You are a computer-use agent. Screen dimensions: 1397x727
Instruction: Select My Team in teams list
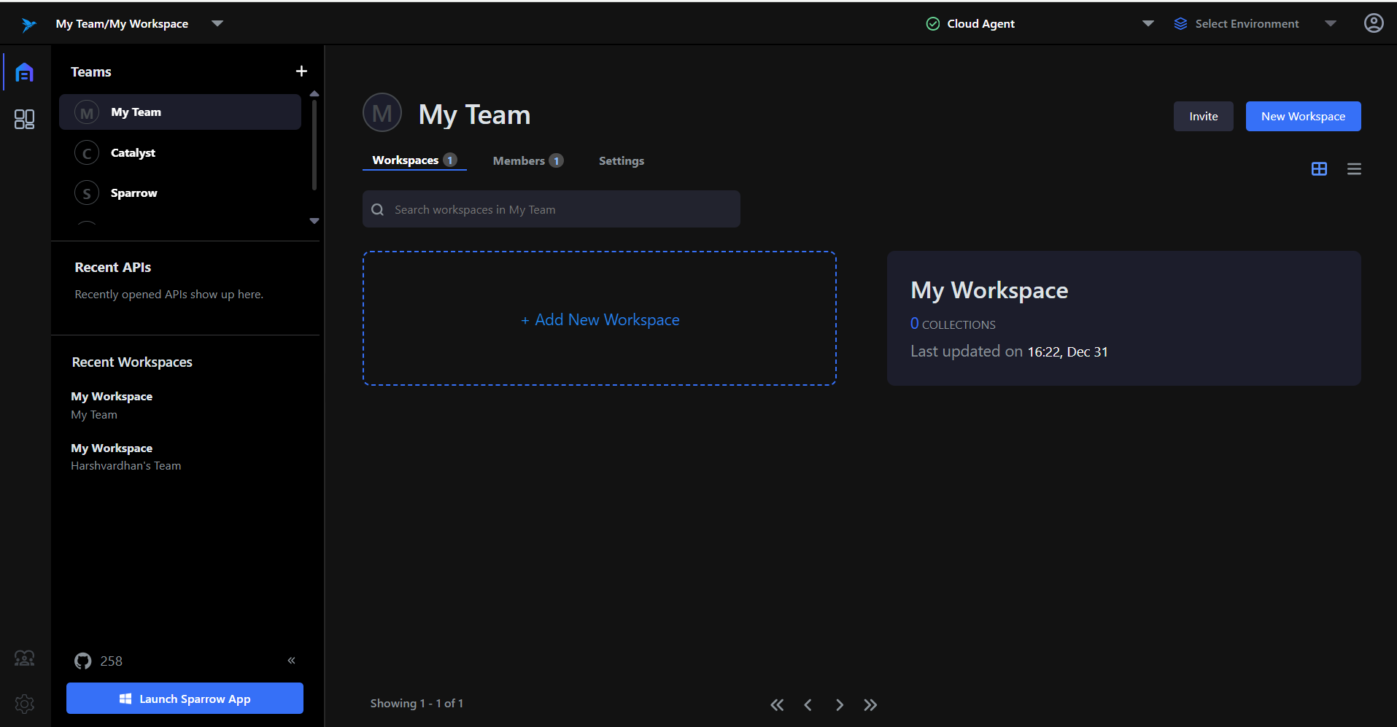click(x=180, y=112)
